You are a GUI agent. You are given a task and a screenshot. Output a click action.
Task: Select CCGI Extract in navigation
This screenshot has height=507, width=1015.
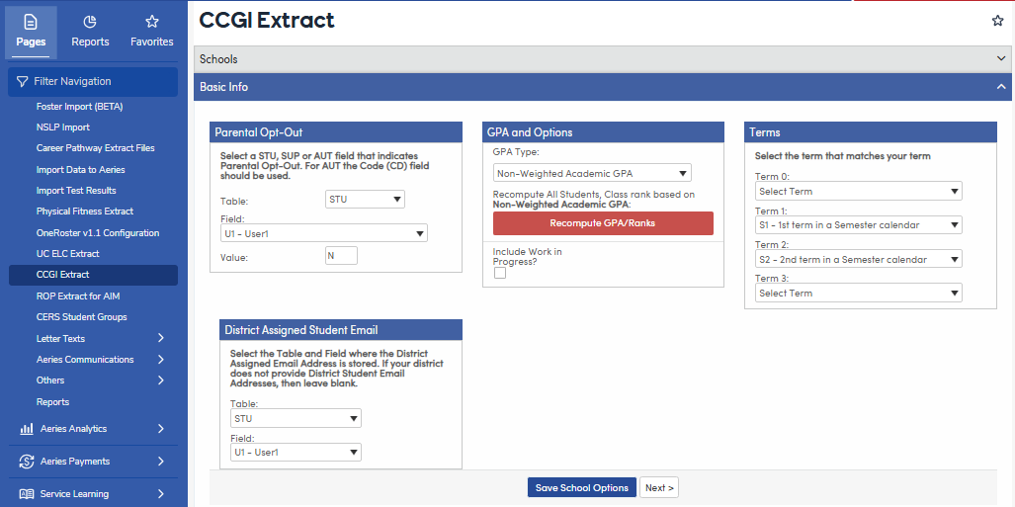(93, 275)
